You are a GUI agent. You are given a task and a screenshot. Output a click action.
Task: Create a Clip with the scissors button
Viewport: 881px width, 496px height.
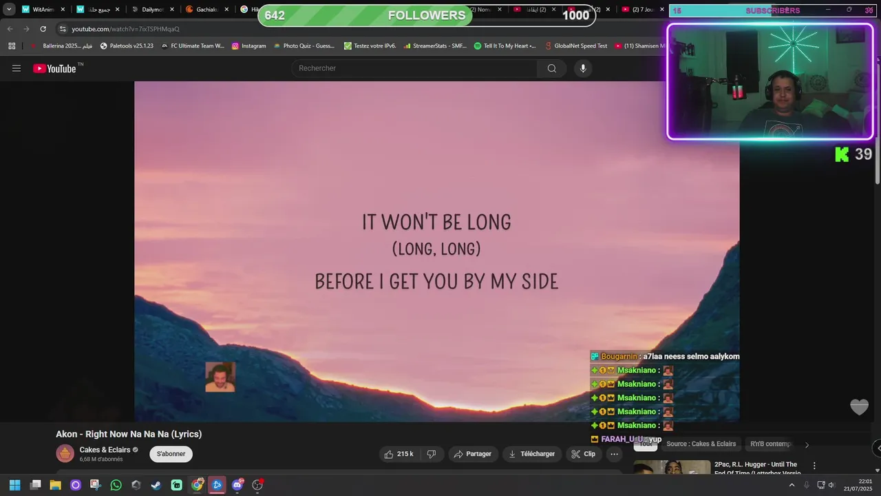pyautogui.click(x=583, y=454)
